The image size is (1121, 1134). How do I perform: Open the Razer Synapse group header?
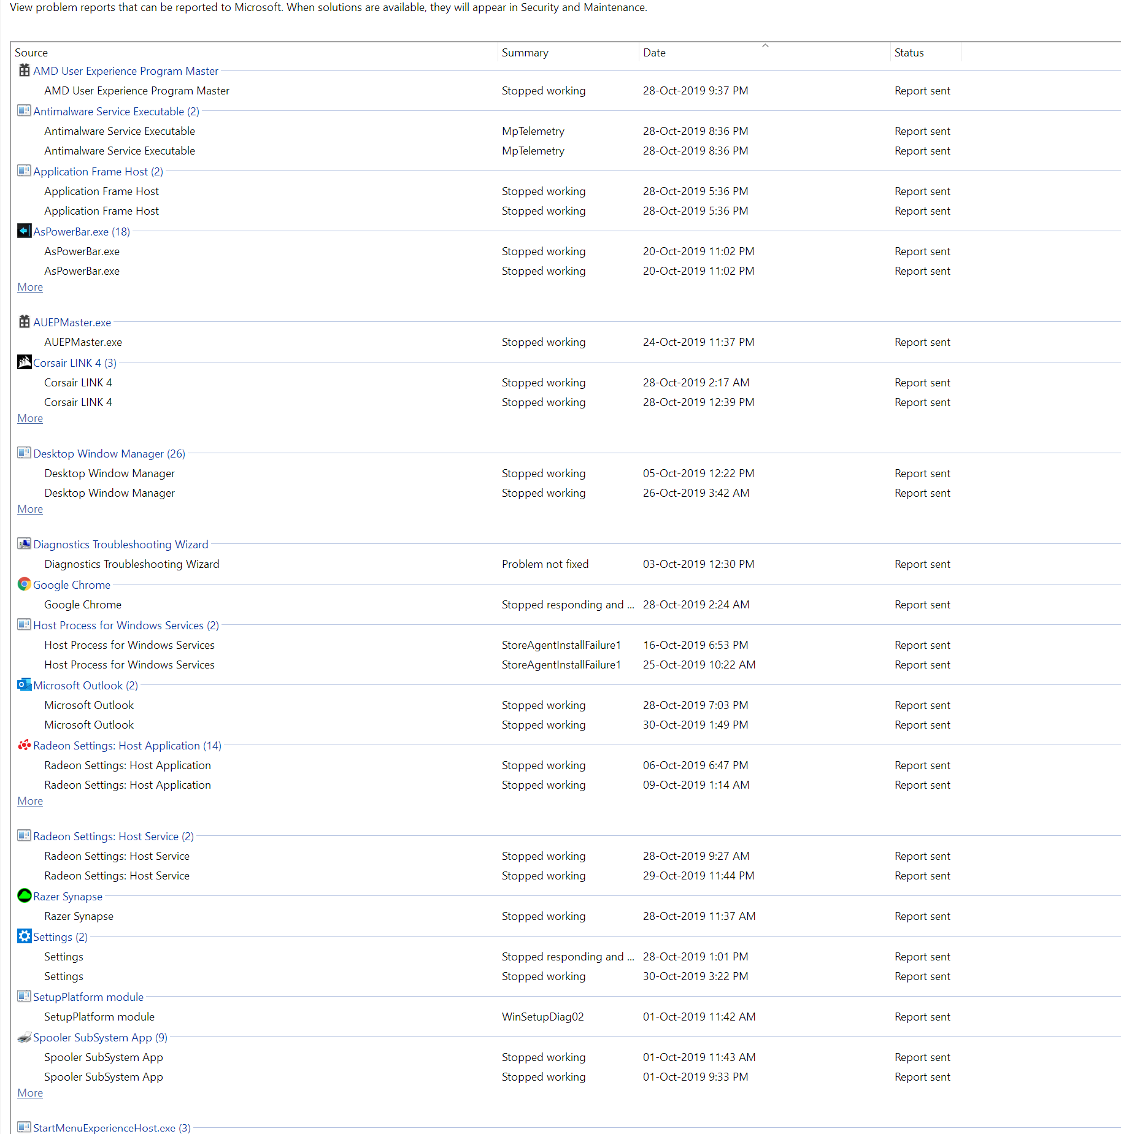(x=67, y=897)
